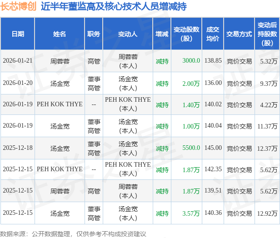Image resolution: width=280 pixels, height=238 pixels.
Task: Click the date cell 2025-12-18
Action: [18, 148]
